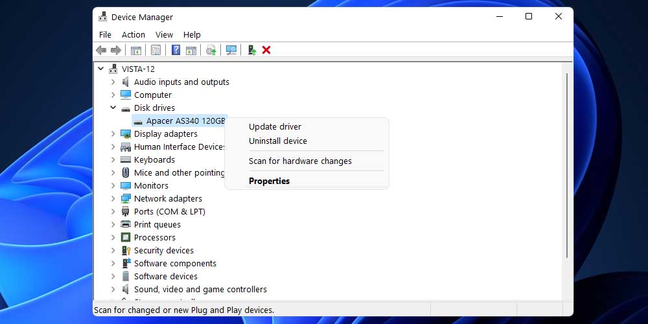Click the Back arrow in the toolbar
The width and height of the screenshot is (648, 324).
click(101, 50)
